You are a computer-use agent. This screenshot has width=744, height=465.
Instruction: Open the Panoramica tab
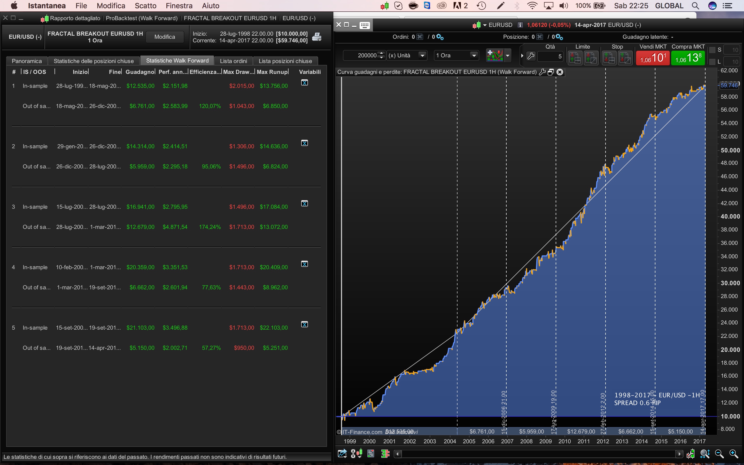27,61
